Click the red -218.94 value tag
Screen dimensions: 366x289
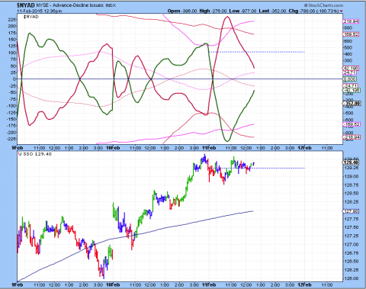(352, 137)
